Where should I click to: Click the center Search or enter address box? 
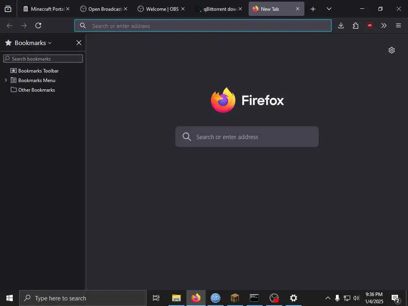(x=247, y=137)
